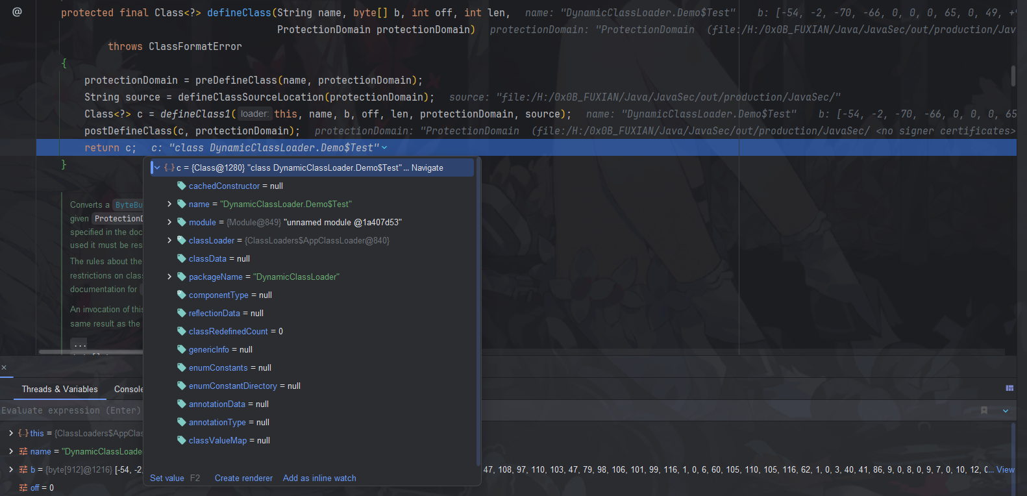Click the object icon beside 'this' variable

click(23, 433)
